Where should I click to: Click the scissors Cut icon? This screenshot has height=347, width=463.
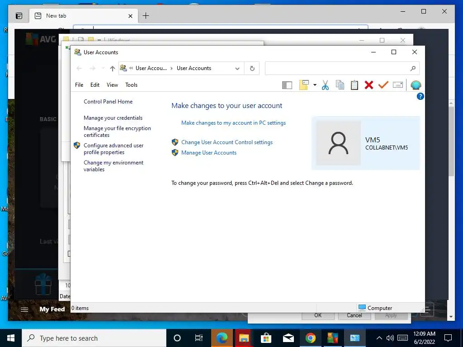point(325,85)
